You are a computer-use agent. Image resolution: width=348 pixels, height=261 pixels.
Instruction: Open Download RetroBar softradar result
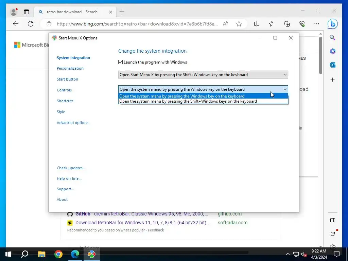click(x=143, y=223)
